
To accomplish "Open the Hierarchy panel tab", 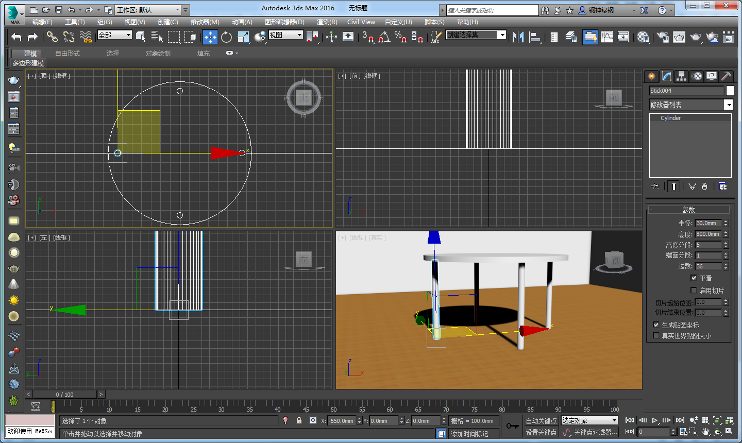I will pos(681,76).
